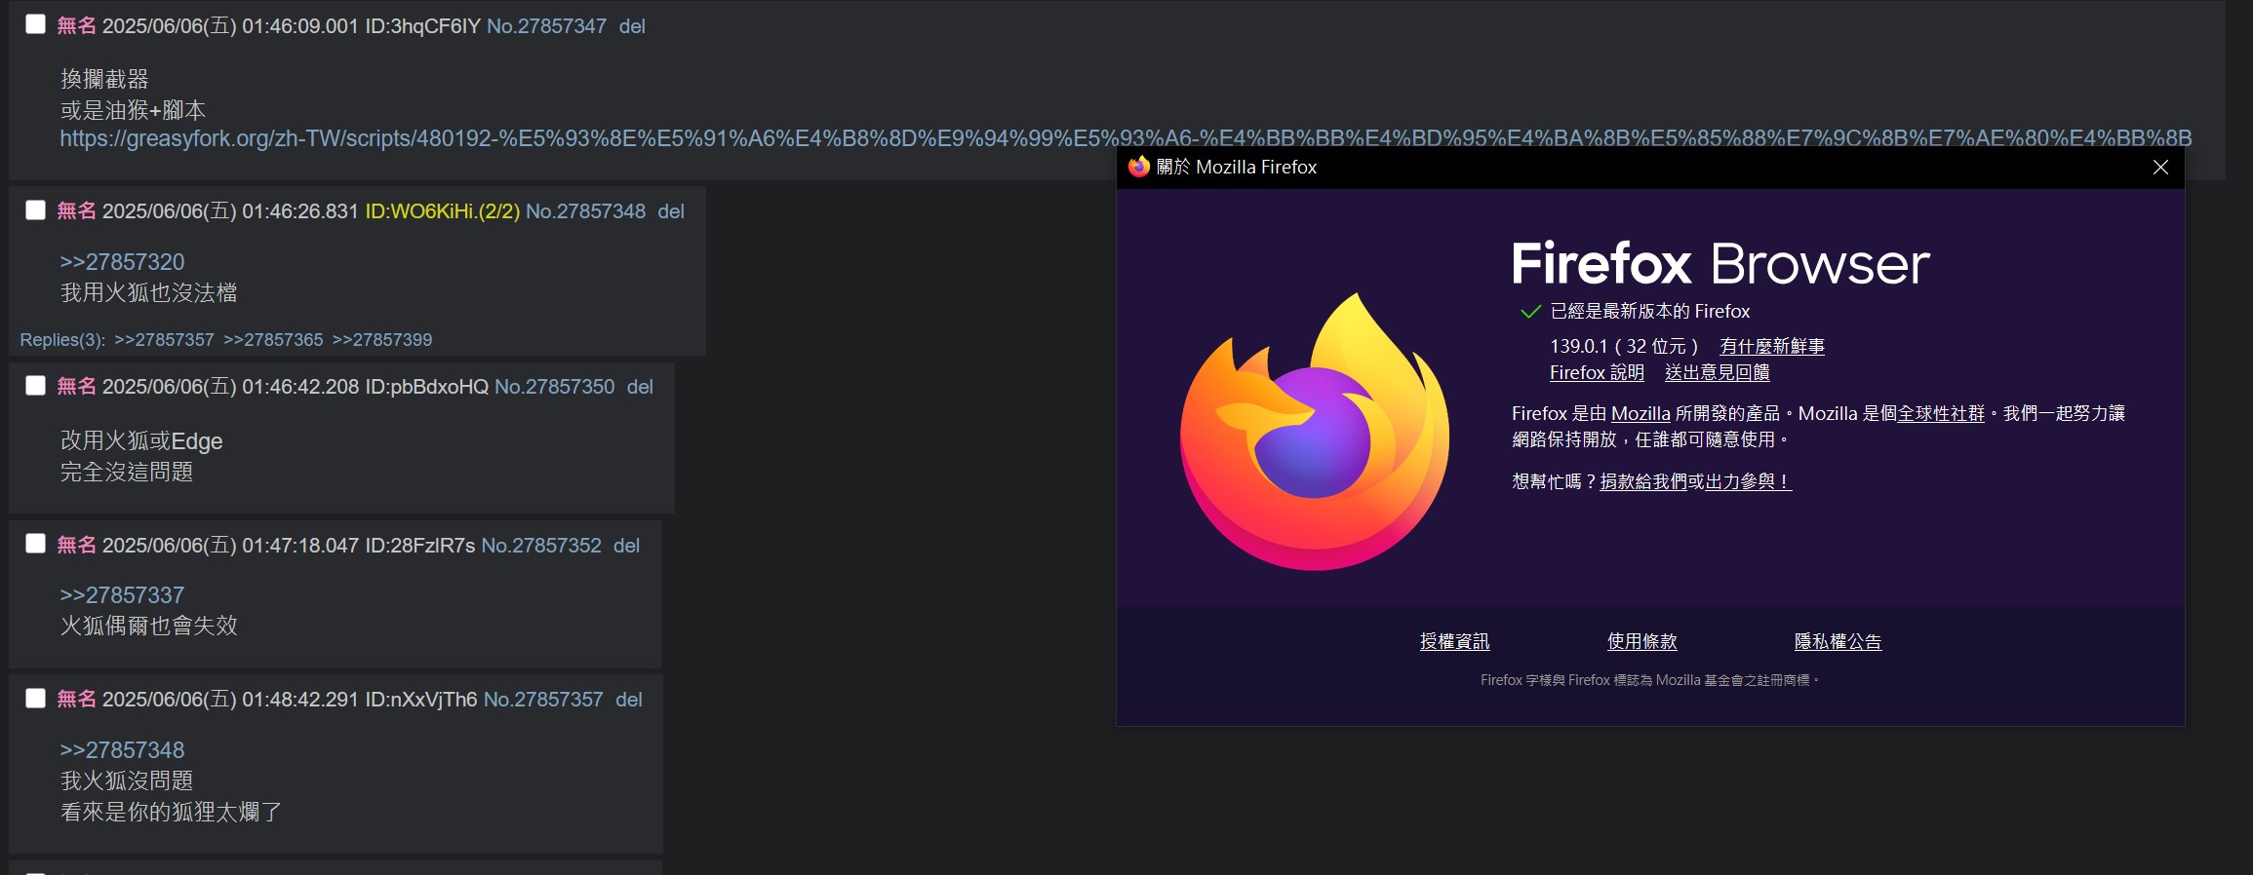Open 使用條款 terms of use link

click(x=1641, y=641)
